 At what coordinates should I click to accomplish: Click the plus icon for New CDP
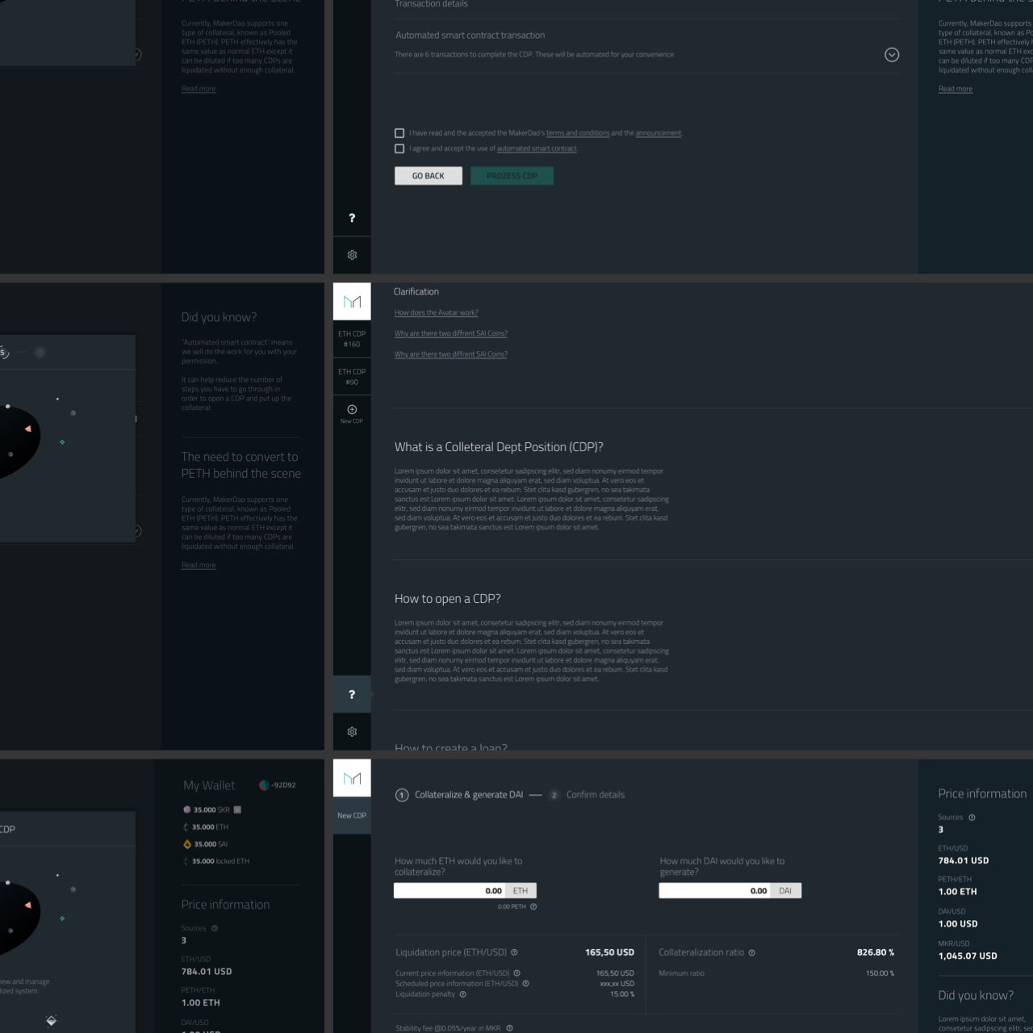[352, 410]
